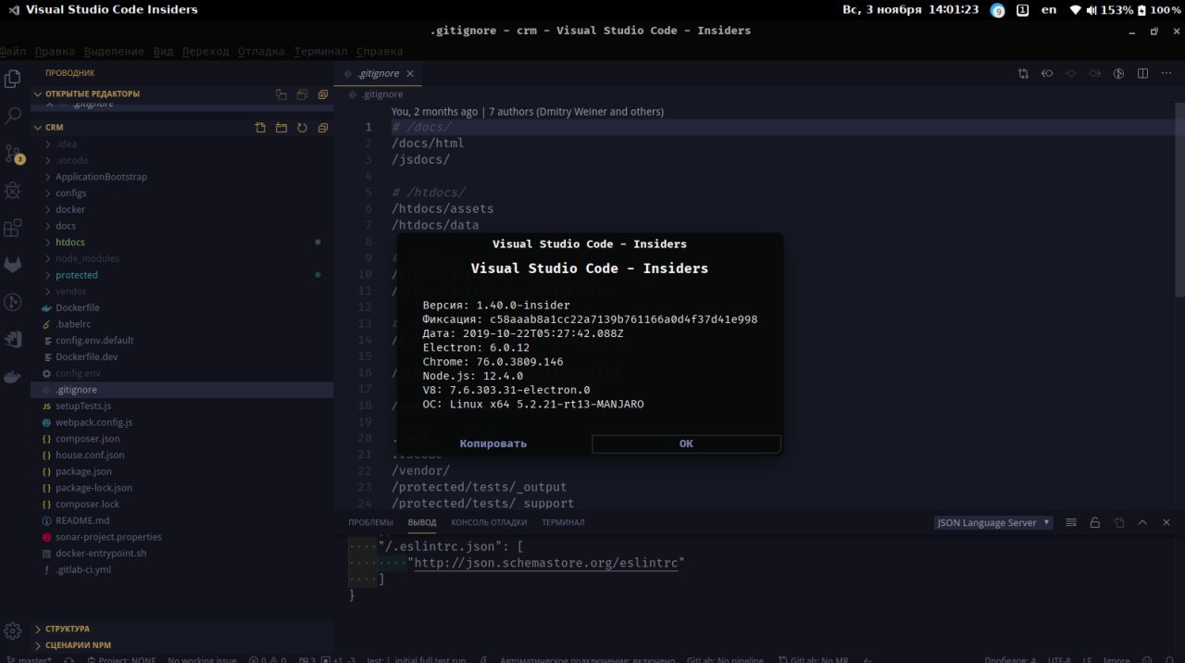Save all open editors icon
The height and width of the screenshot is (663, 1185).
pyautogui.click(x=302, y=94)
